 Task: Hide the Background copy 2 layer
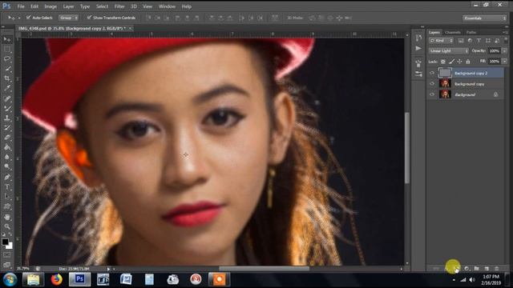click(x=432, y=73)
